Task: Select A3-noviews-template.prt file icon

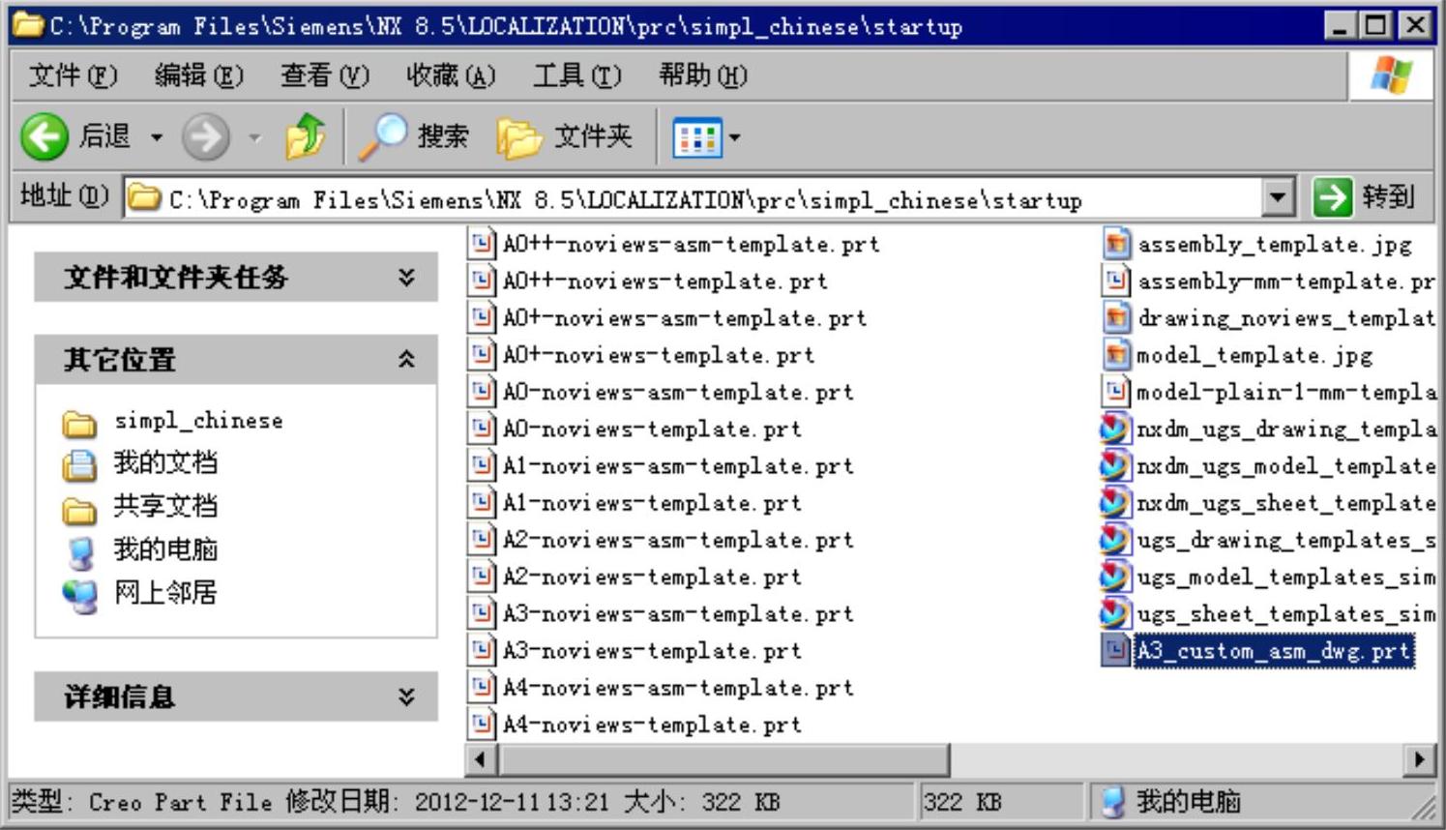Action: click(x=482, y=650)
